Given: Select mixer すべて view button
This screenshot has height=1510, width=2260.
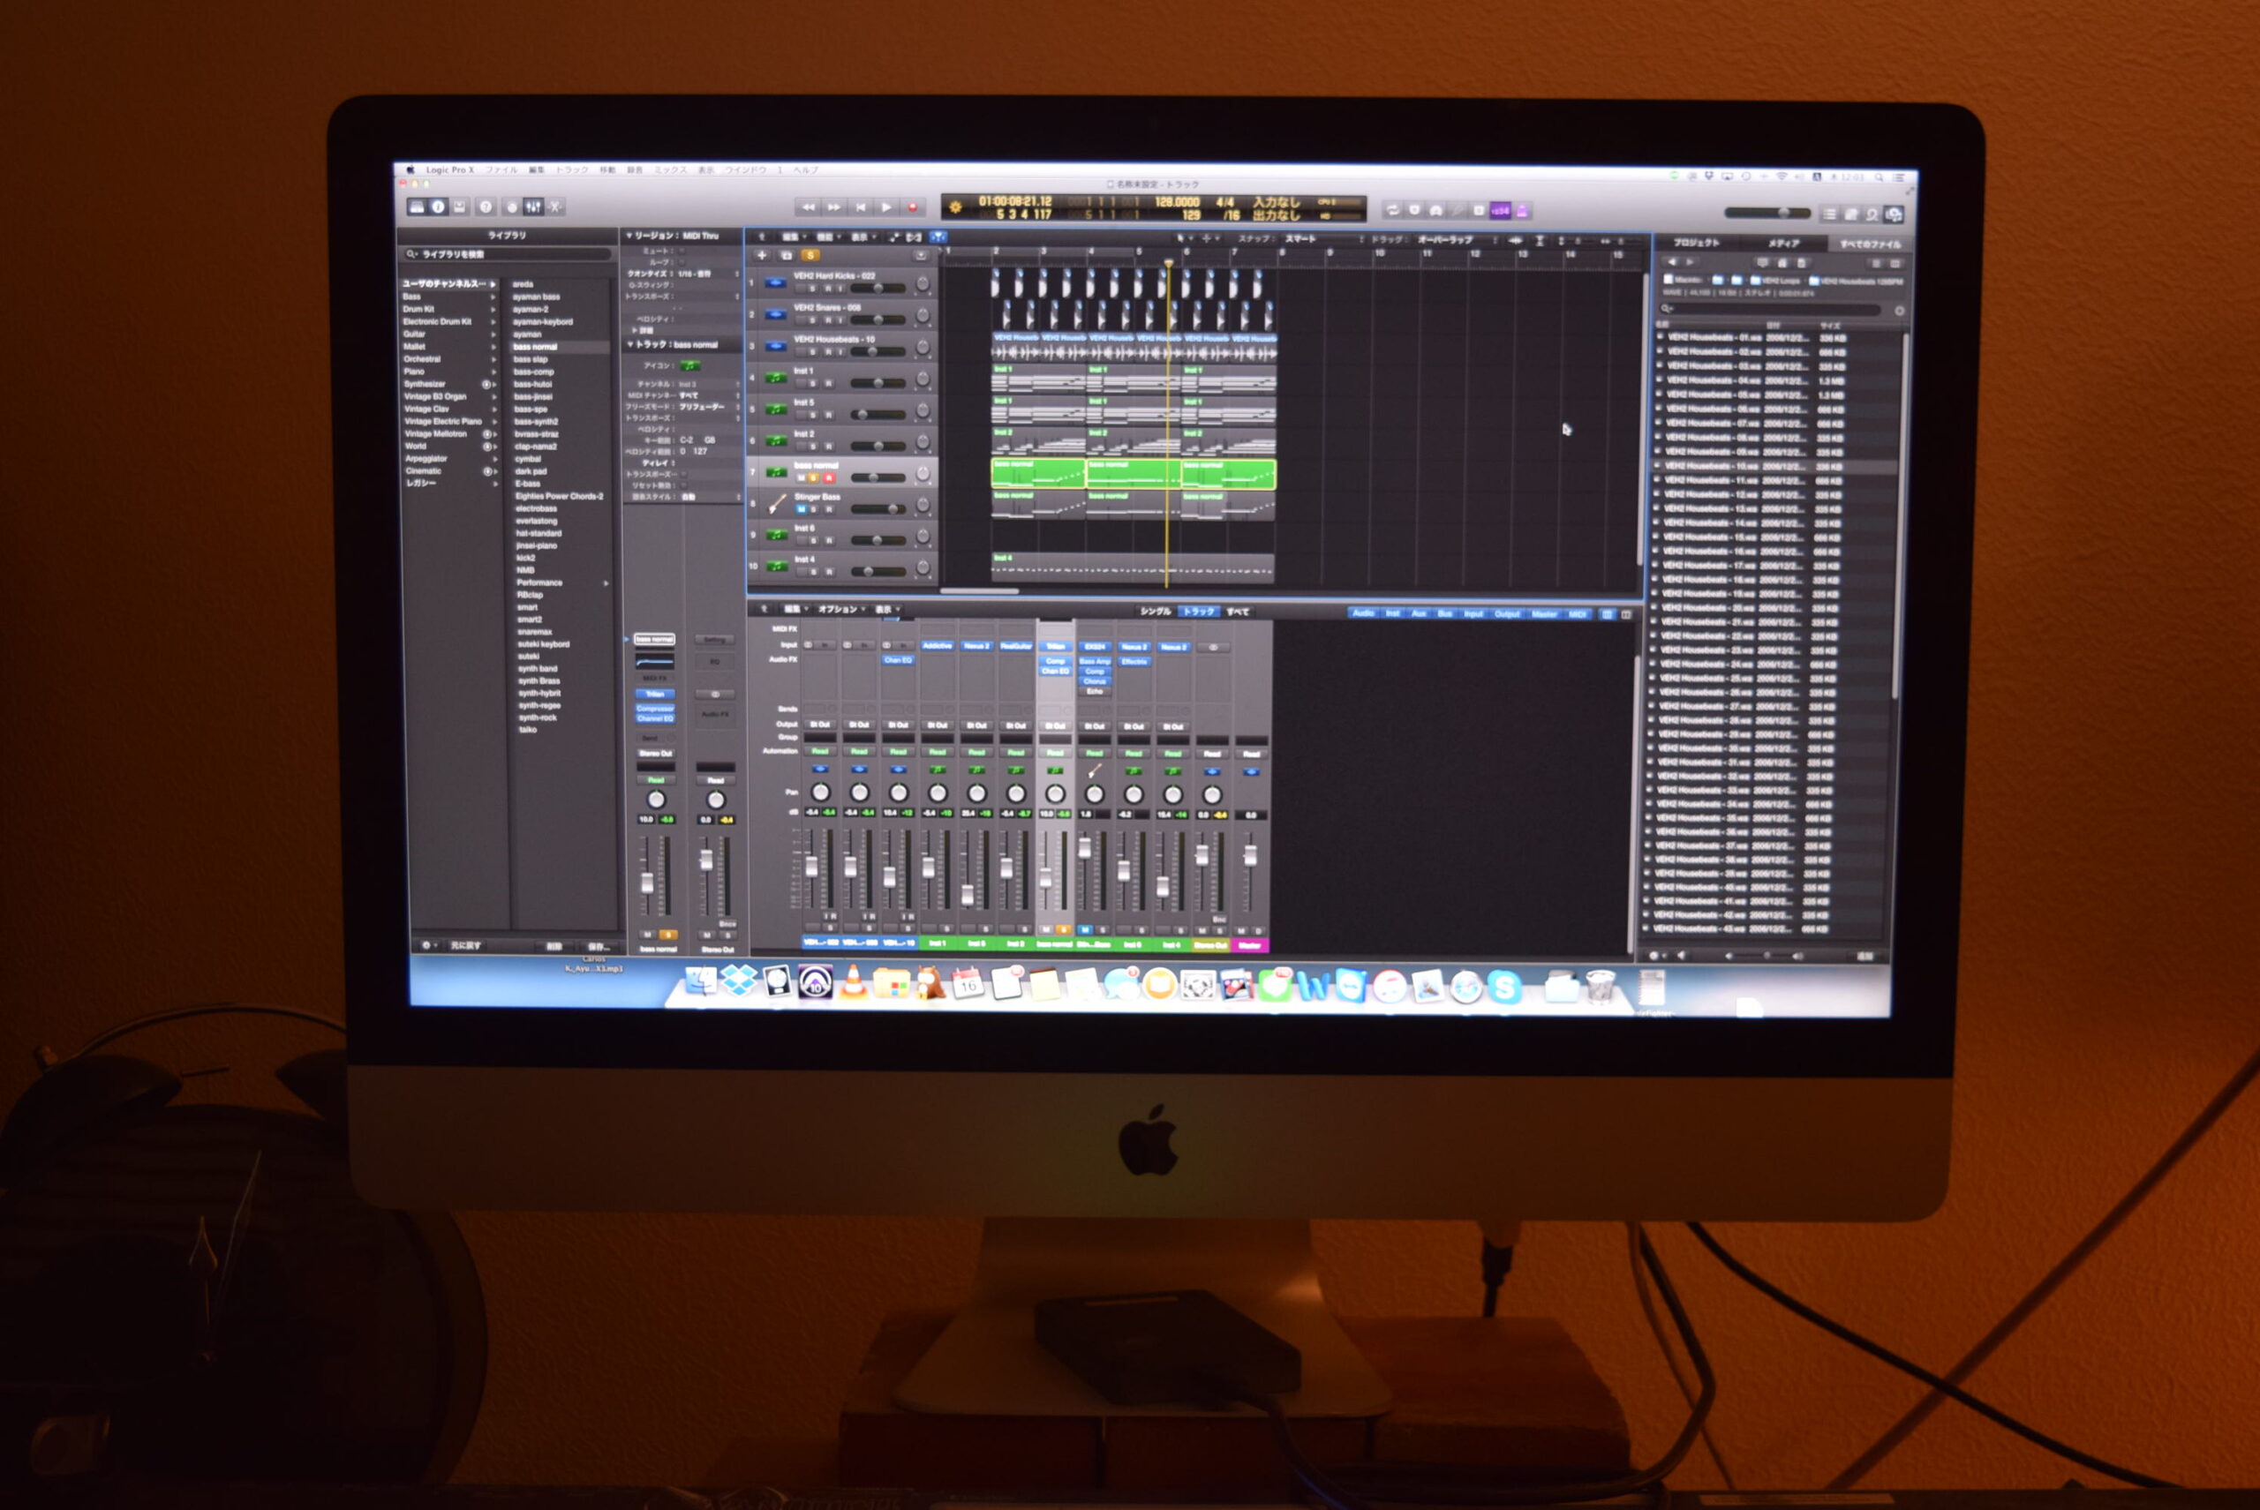Looking at the screenshot, I should (1238, 612).
